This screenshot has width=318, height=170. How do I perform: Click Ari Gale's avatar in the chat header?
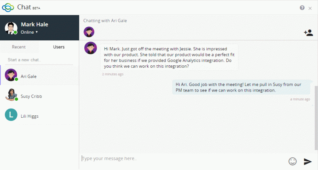(89, 32)
